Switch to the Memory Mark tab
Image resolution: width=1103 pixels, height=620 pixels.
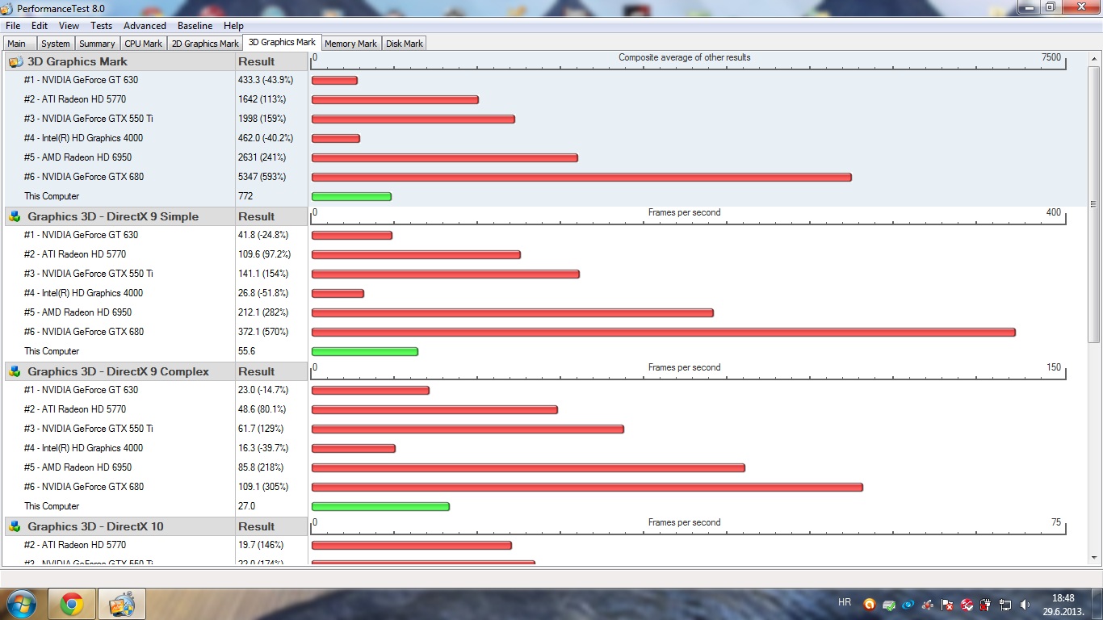pos(350,44)
